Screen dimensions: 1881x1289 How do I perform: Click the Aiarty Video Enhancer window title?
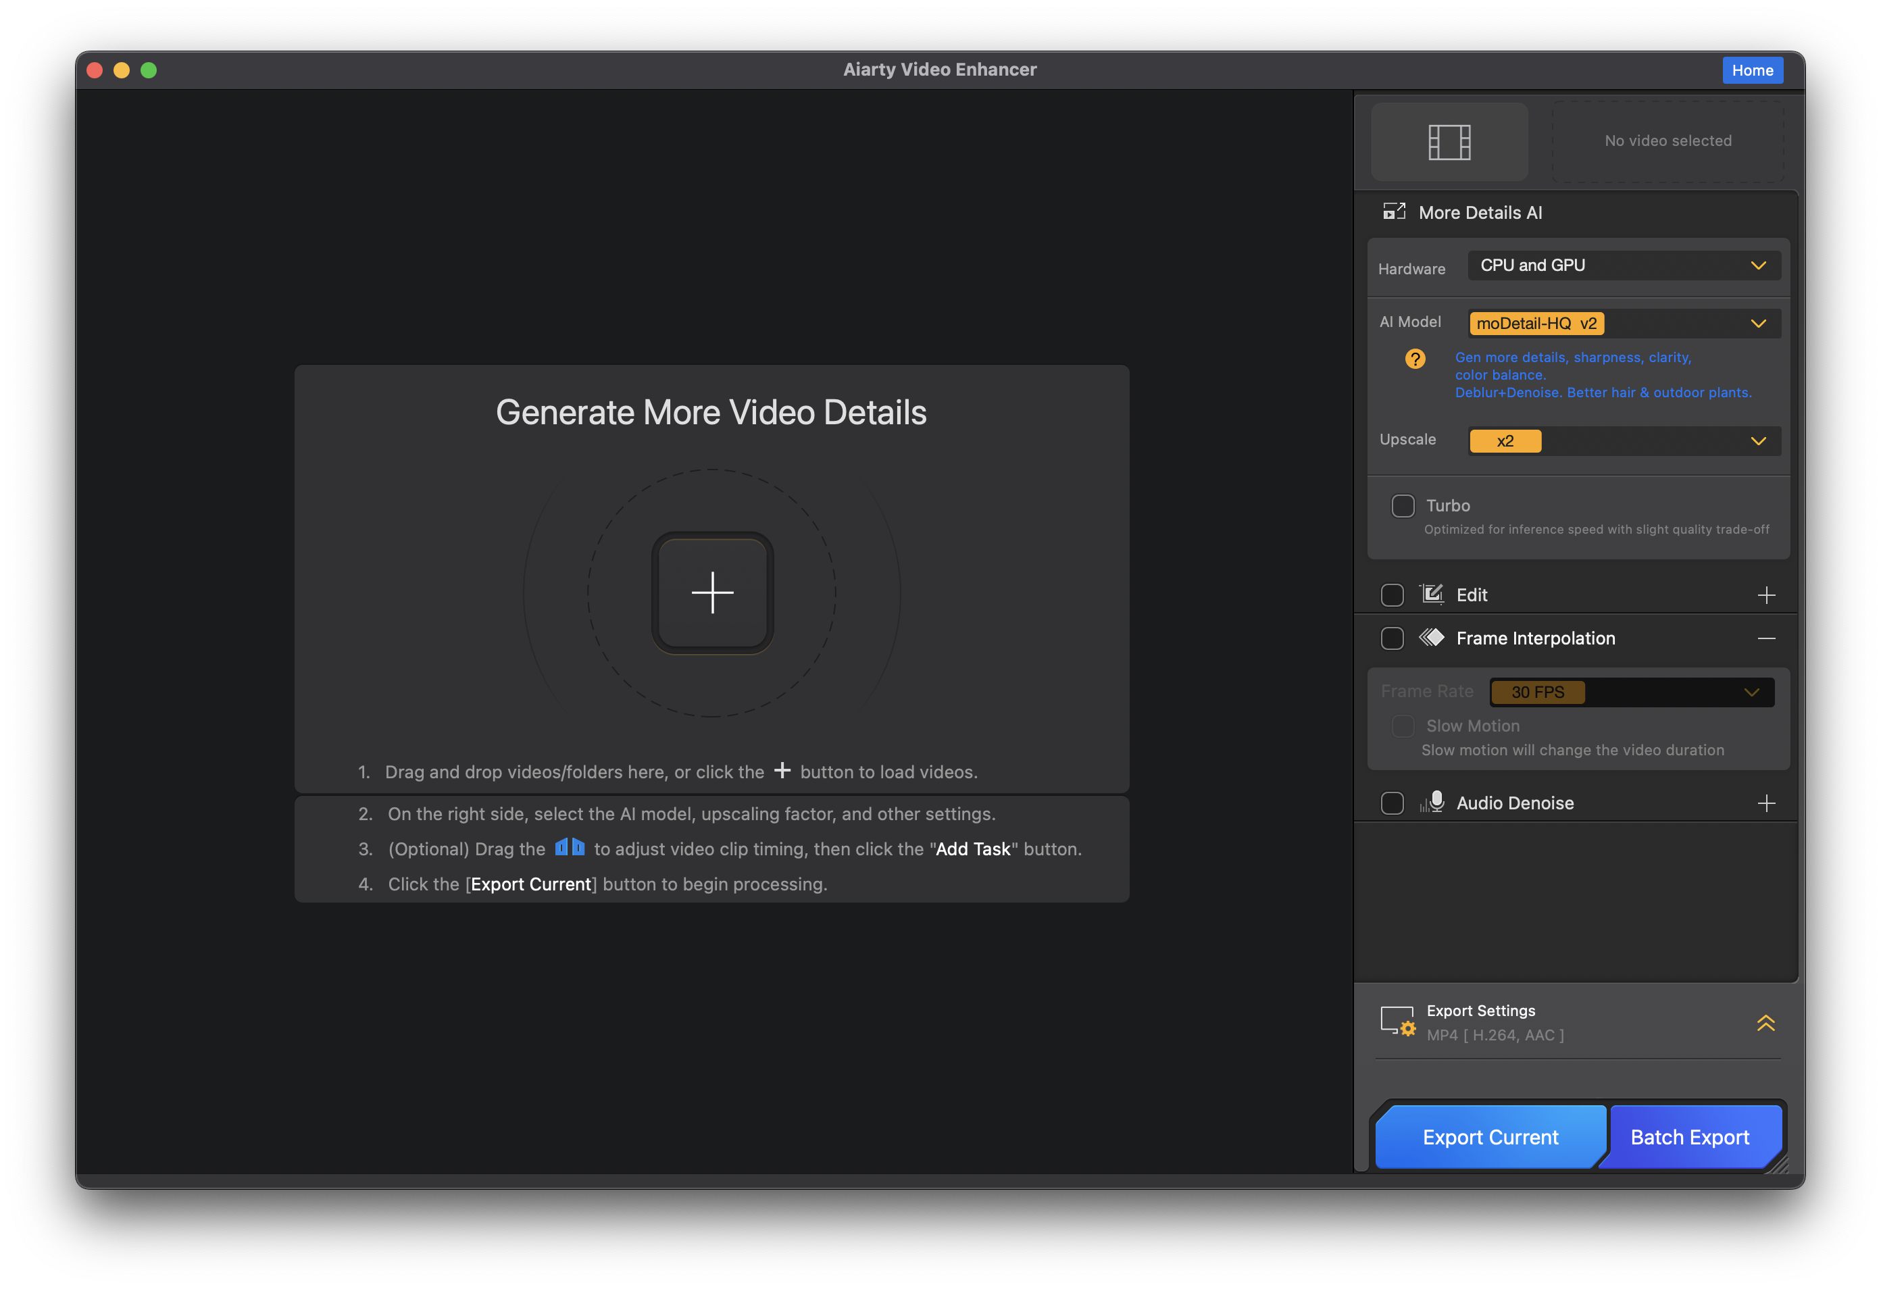click(x=940, y=70)
